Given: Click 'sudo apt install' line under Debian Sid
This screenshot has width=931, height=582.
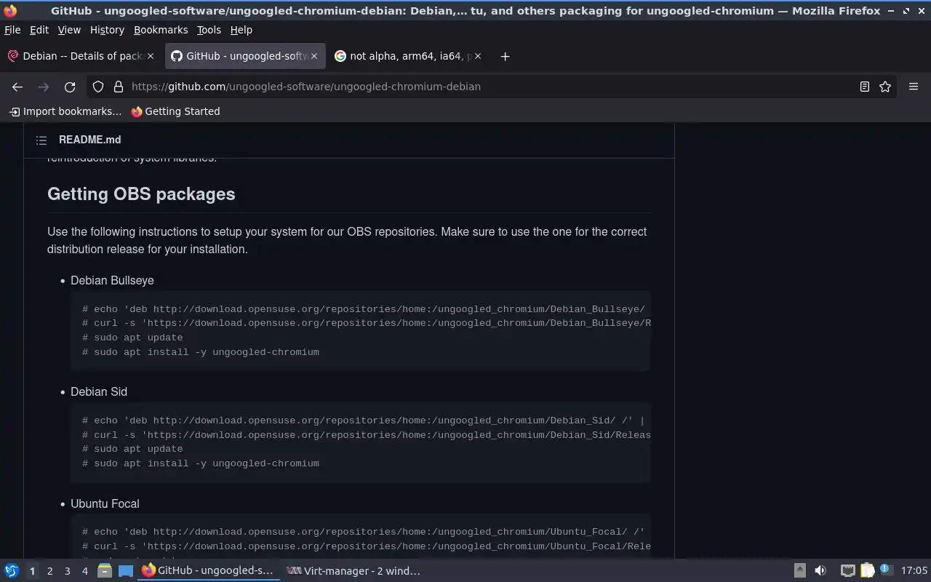Looking at the screenshot, I should pos(201,463).
